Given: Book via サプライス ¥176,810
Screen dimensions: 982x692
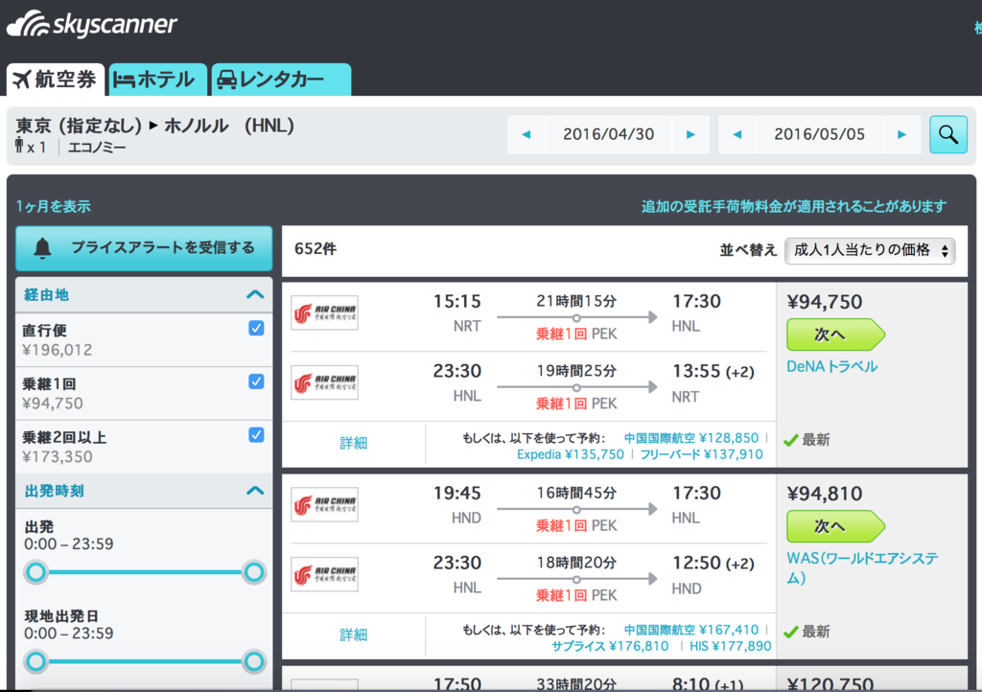Looking at the screenshot, I should (610, 646).
